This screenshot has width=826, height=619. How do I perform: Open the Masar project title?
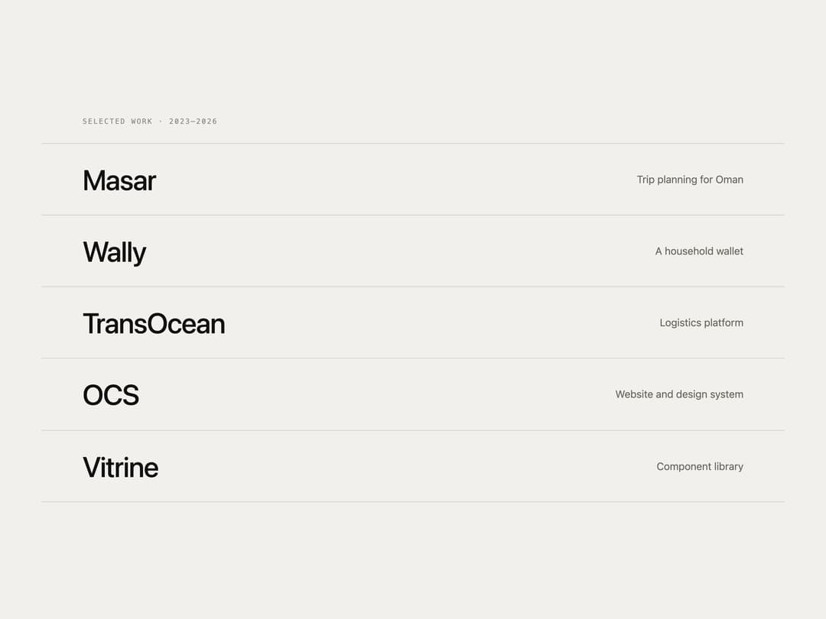119,180
